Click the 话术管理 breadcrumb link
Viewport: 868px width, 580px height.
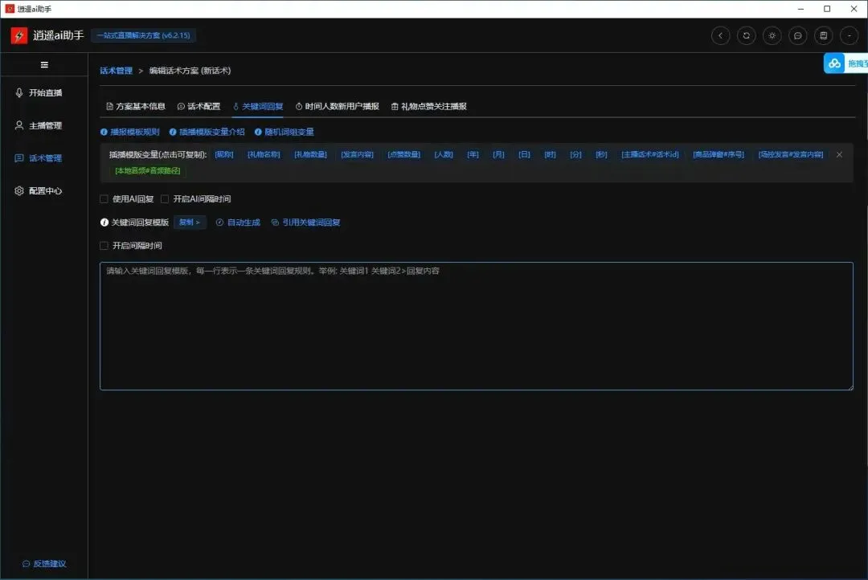coord(117,71)
